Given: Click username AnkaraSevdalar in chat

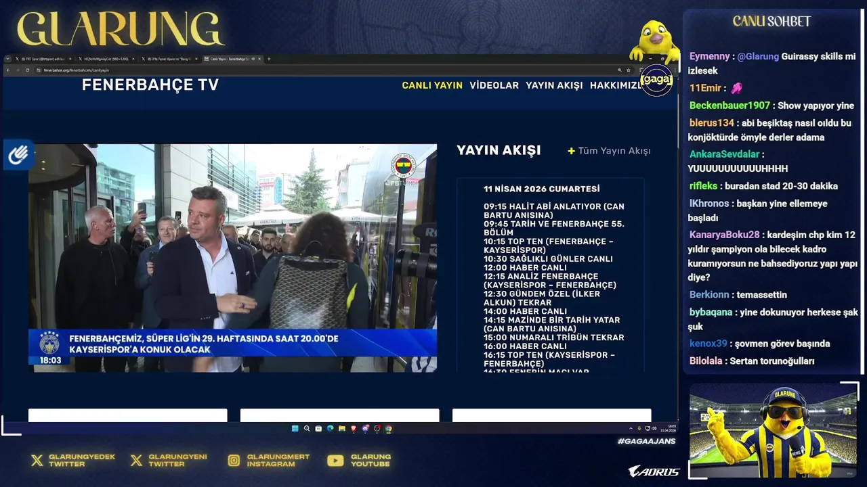Looking at the screenshot, I should point(724,154).
